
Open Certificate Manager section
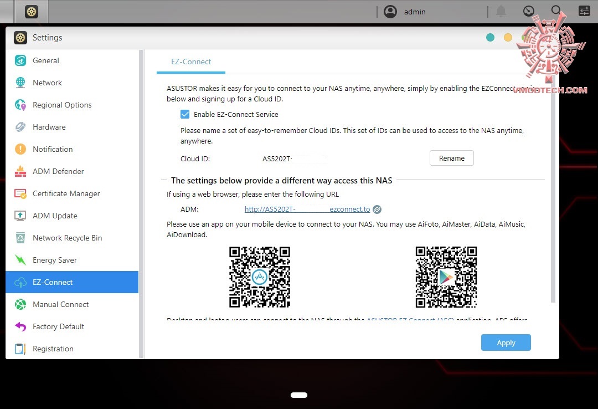(72, 193)
